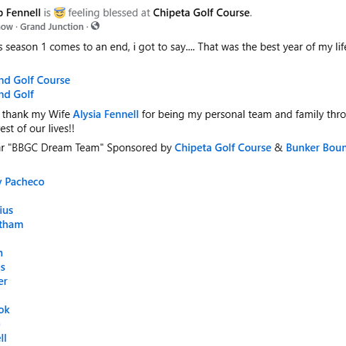Click the post timestamp next to Grand Junction
The image size is (346, 346).
[6, 27]
